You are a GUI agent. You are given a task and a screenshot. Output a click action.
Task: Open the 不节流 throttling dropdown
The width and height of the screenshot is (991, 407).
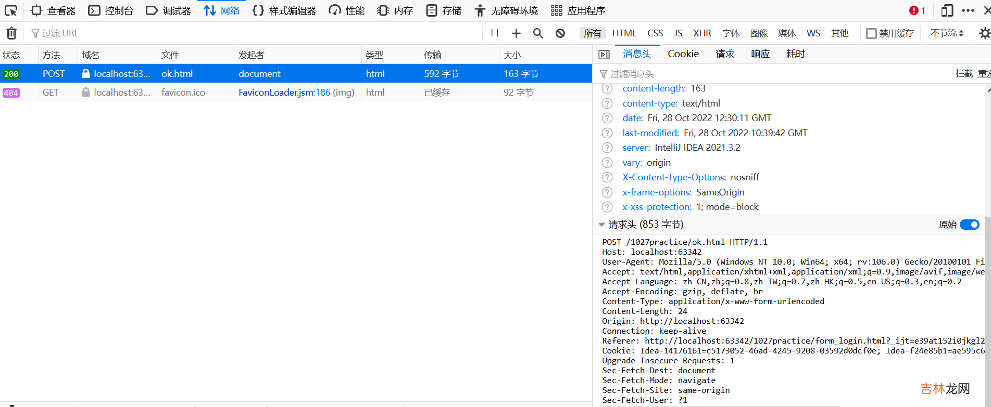click(947, 33)
